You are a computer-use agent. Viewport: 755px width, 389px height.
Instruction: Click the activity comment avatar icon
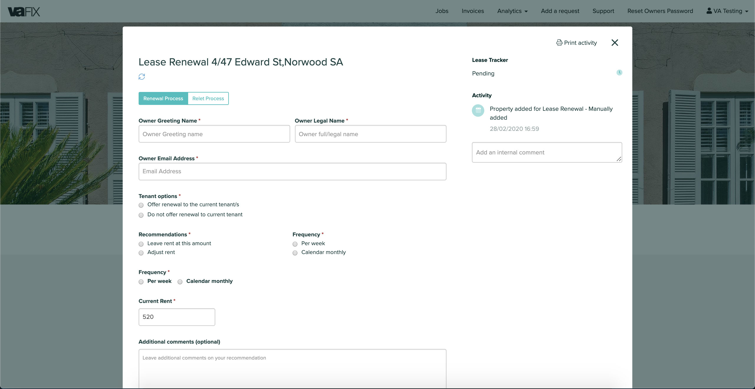(477, 109)
